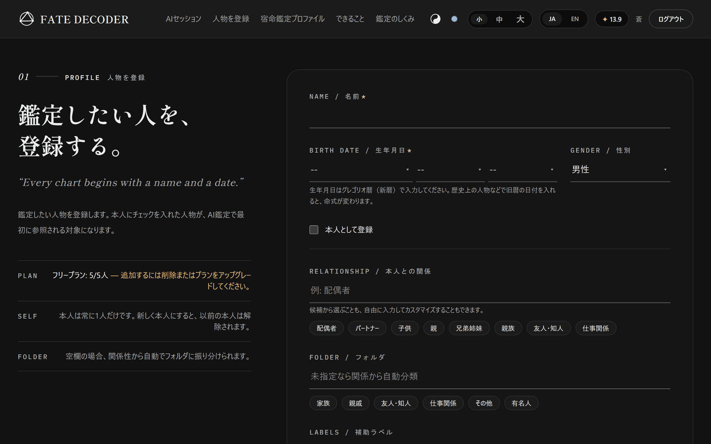The width and height of the screenshot is (711, 444).
Task: Open the birth day dropdown
Action: tap(522, 170)
